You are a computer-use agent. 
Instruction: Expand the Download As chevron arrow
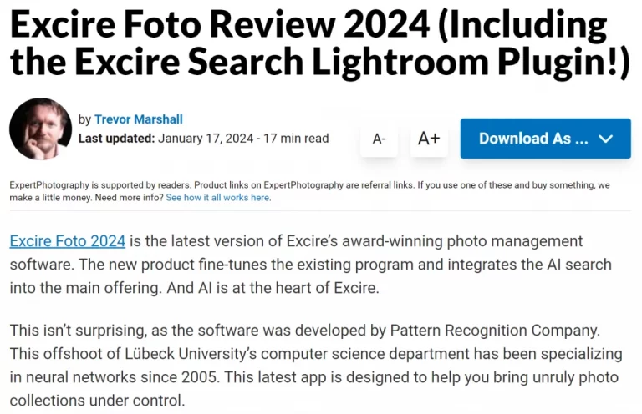606,139
